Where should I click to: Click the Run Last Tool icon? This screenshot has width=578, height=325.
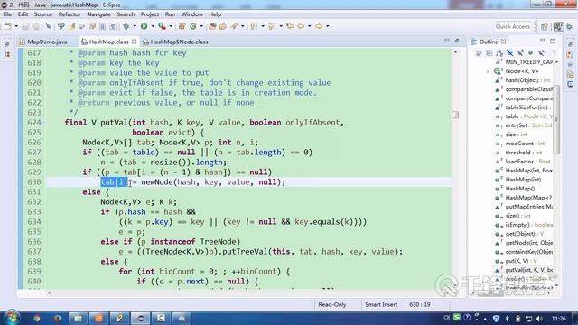pyautogui.click(x=162, y=26)
